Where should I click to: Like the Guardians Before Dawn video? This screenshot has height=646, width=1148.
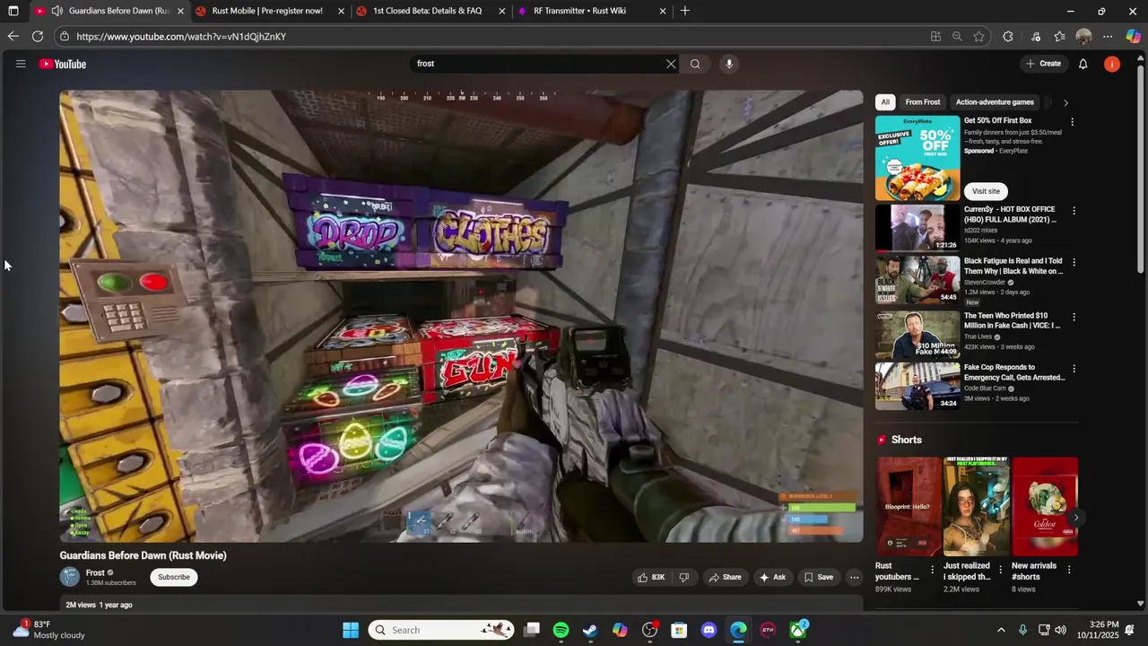coord(651,577)
